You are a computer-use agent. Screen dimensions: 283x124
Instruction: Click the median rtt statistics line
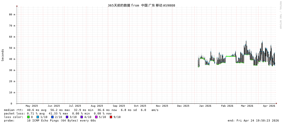81,110
